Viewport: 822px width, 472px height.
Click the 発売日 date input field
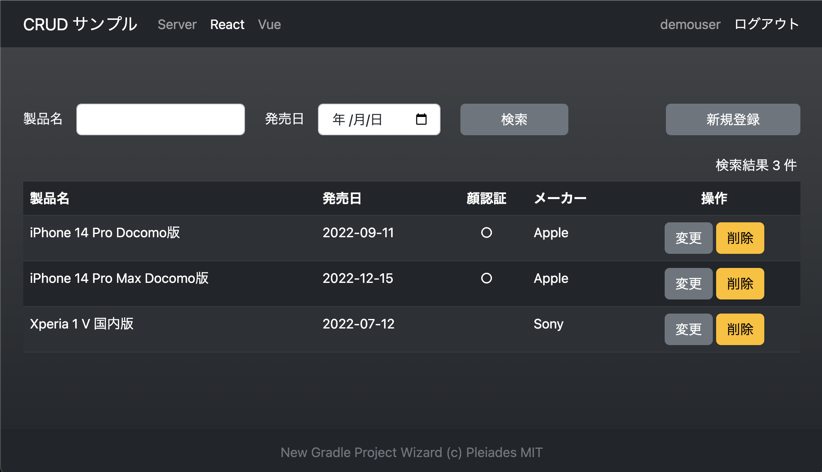(369, 119)
